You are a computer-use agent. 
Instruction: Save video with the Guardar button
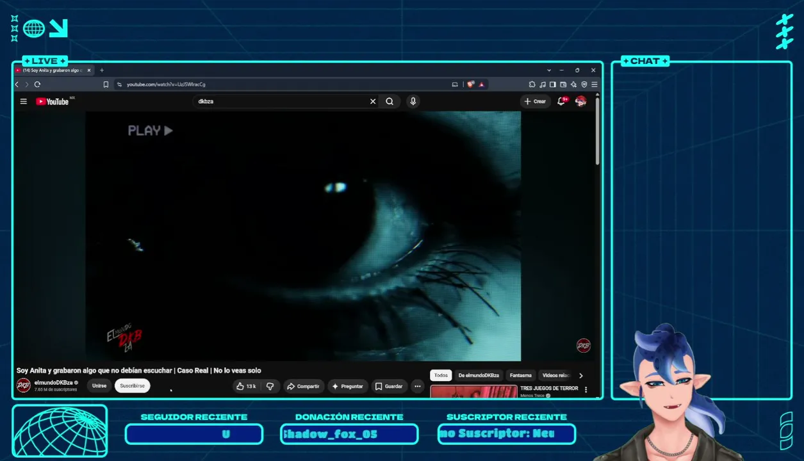[x=390, y=386]
